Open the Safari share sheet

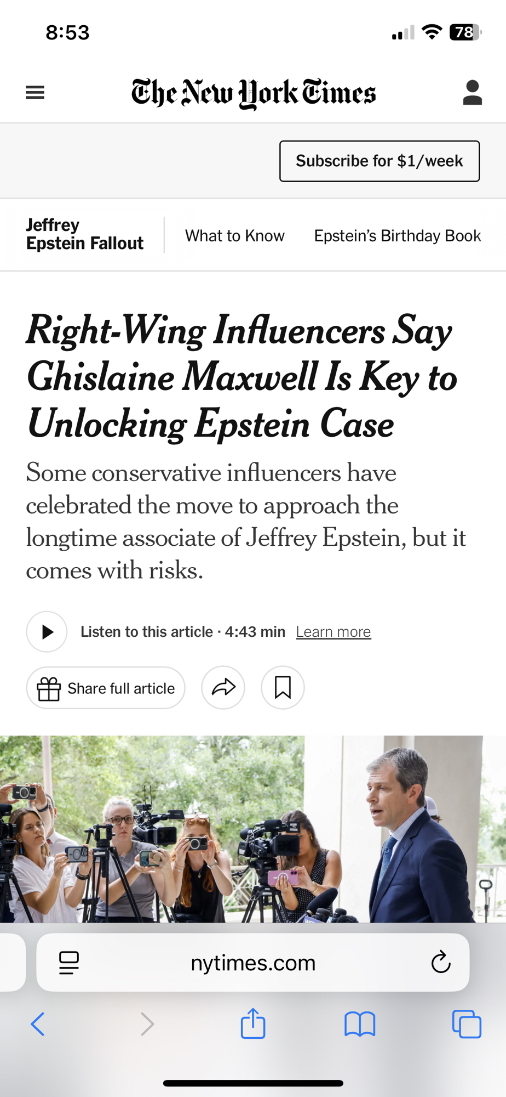pyautogui.click(x=253, y=1024)
